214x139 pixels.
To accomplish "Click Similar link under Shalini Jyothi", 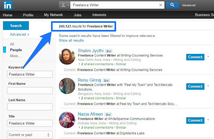I will click(x=121, y=64).
